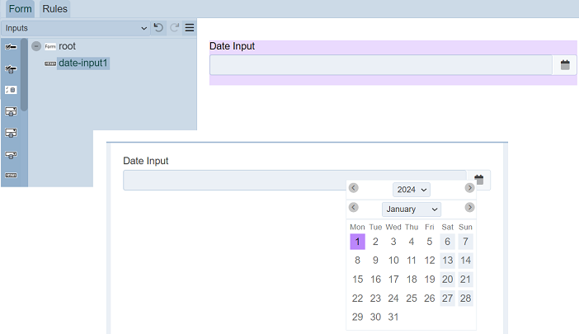
Task: Click the redo arrow icon
Action: [x=174, y=27]
